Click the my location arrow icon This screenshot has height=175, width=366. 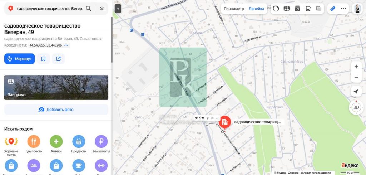click(x=356, y=91)
